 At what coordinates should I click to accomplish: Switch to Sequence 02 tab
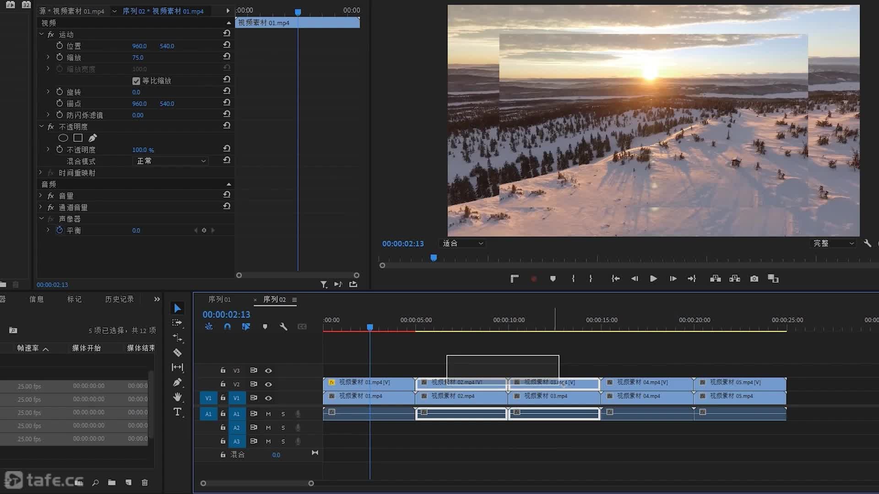tap(274, 299)
